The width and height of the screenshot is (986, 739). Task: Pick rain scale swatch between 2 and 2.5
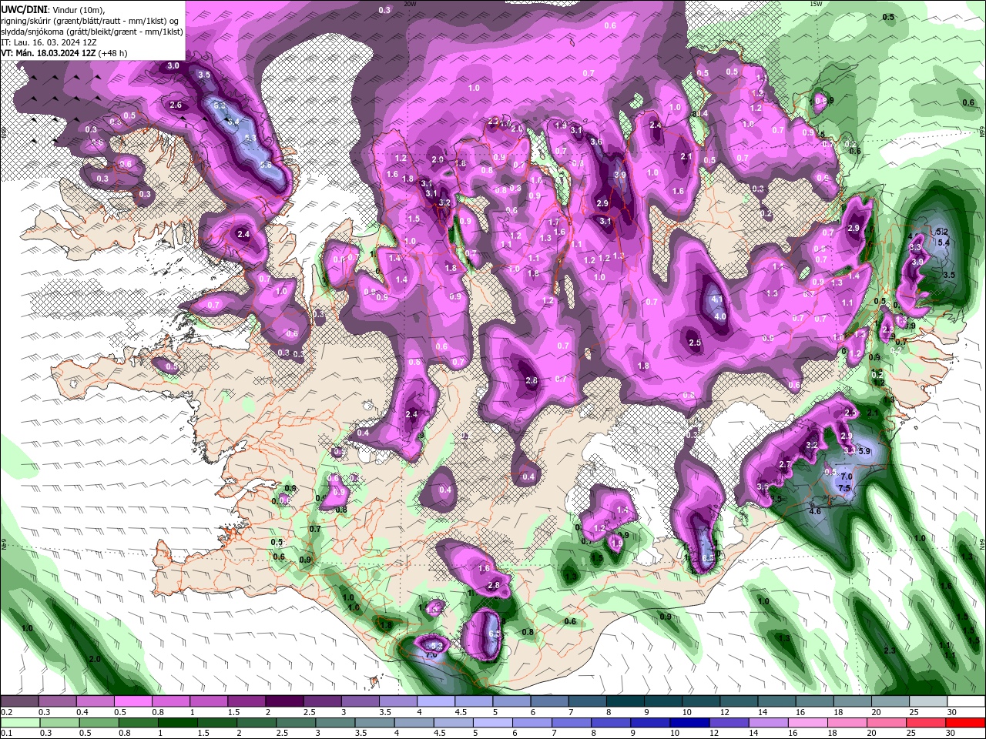point(256,723)
